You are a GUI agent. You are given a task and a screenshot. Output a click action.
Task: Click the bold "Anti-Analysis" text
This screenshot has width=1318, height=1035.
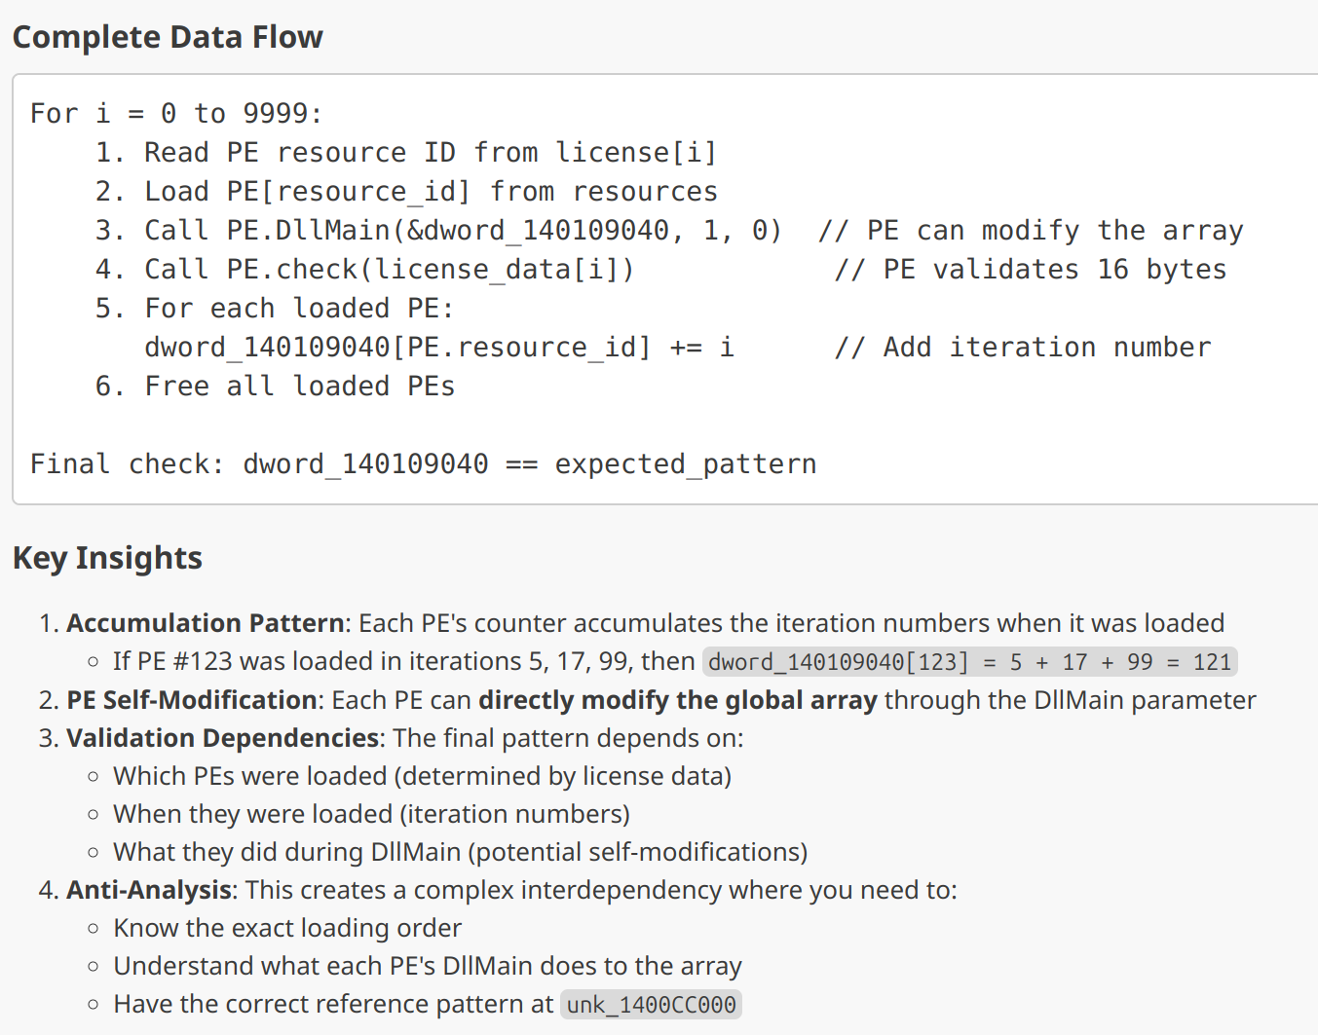149,890
